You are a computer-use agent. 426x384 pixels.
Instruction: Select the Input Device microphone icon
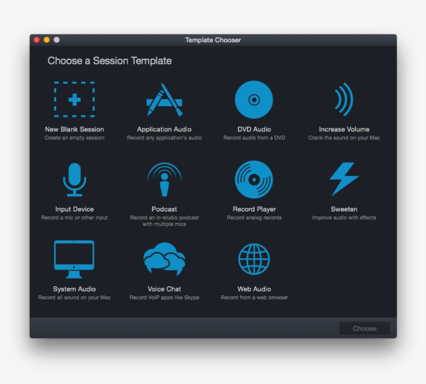74,178
